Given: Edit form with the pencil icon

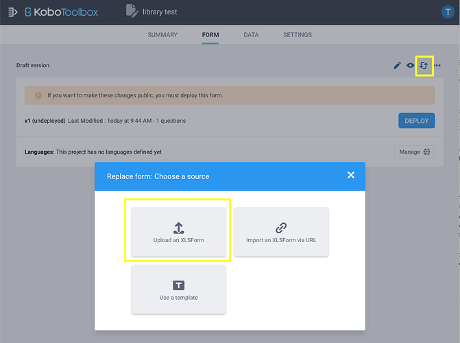Looking at the screenshot, I should tap(397, 65).
